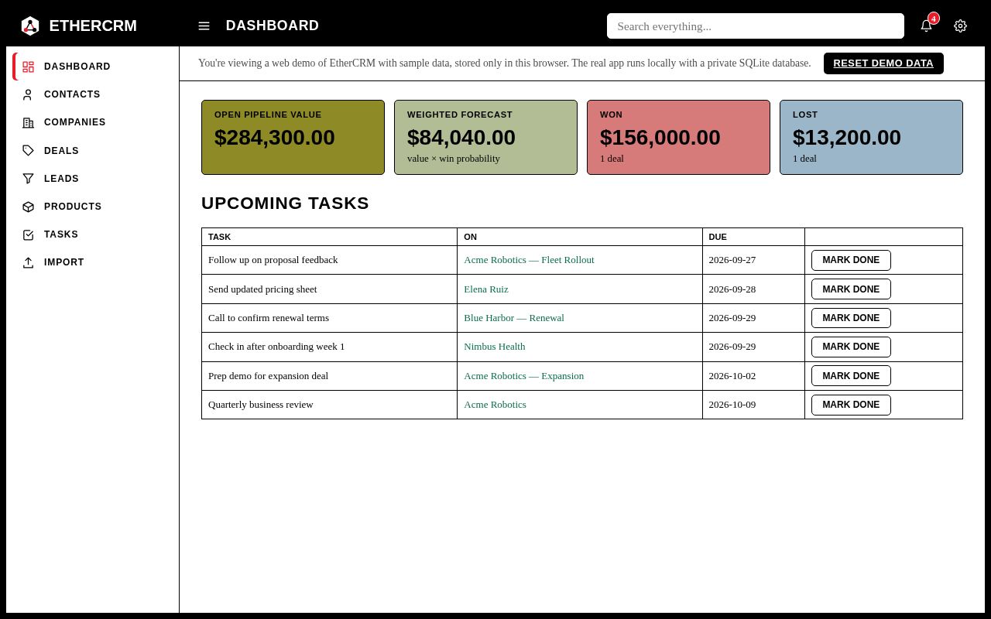Click the Lost $13,200.00 card

[x=871, y=137]
